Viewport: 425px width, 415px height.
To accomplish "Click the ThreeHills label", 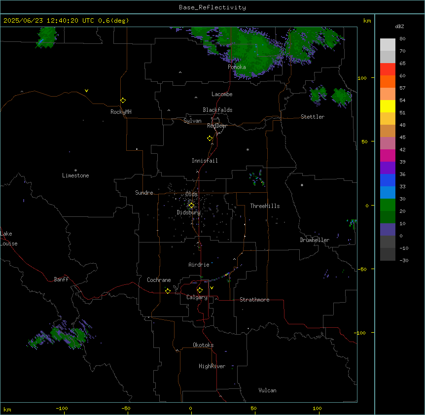I will coord(265,206).
